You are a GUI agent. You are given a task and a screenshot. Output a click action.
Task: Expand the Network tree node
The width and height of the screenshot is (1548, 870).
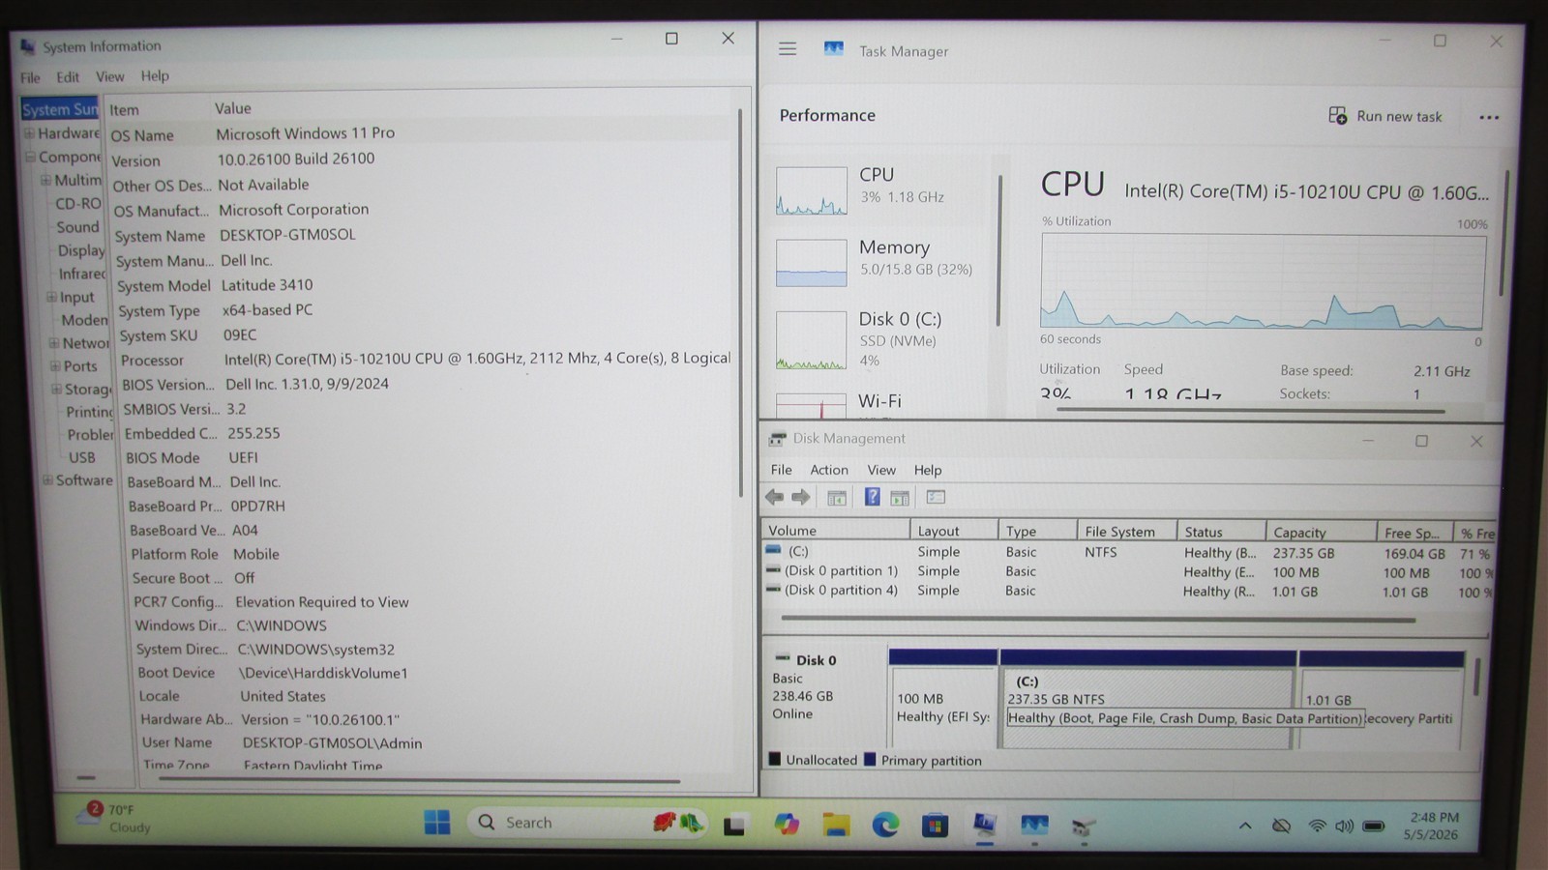pyautogui.click(x=54, y=342)
